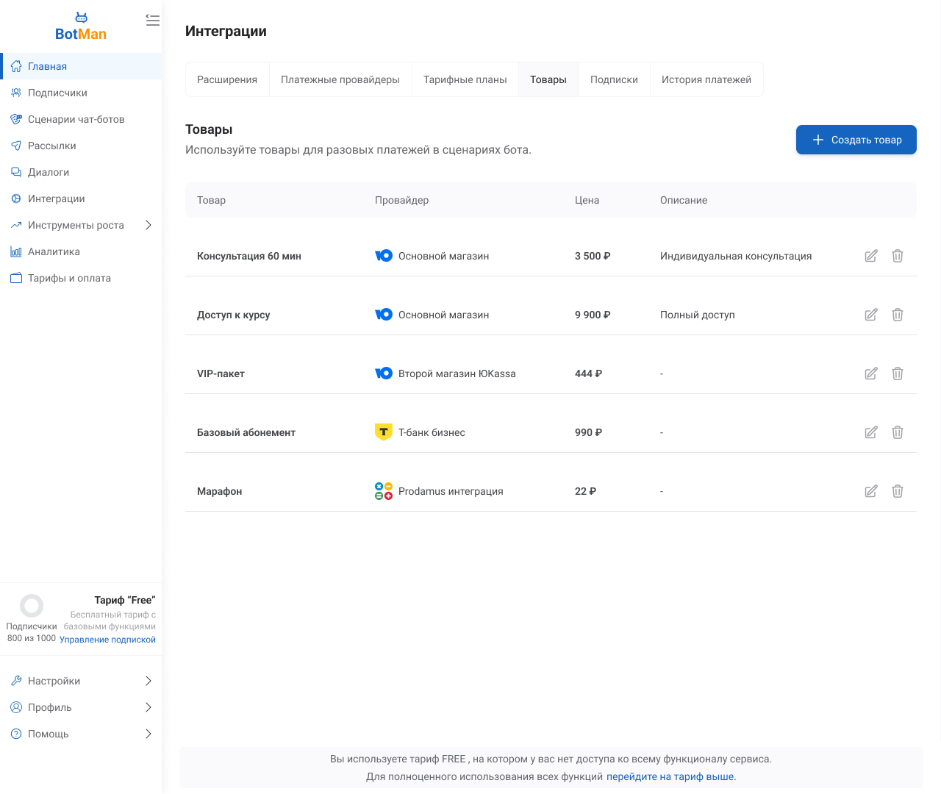Image resolution: width=941 pixels, height=794 pixels.
Task: Delete the Марафон product
Action: (898, 491)
